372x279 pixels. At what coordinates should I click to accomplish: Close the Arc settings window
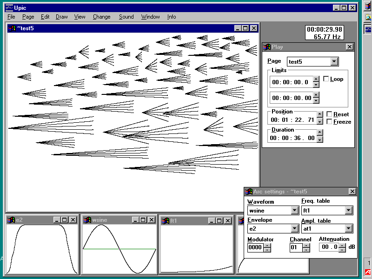(x=352, y=191)
